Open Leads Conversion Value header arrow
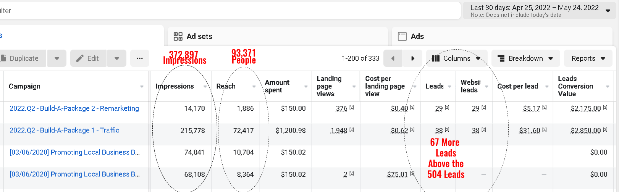This screenshot has height=192, width=619. (x=608, y=87)
